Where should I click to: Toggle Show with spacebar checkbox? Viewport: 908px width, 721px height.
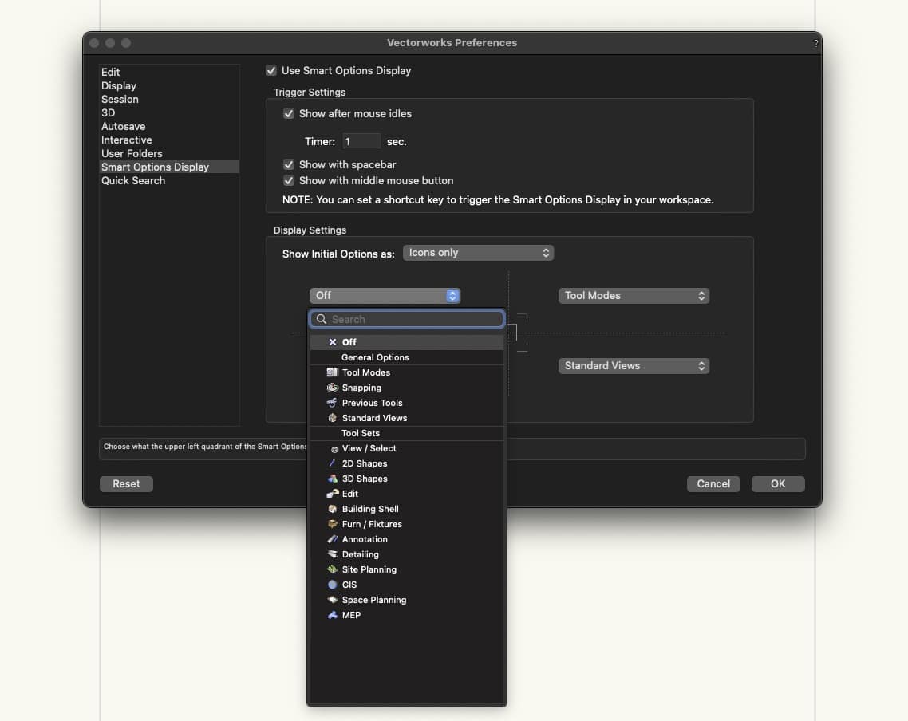pos(288,164)
